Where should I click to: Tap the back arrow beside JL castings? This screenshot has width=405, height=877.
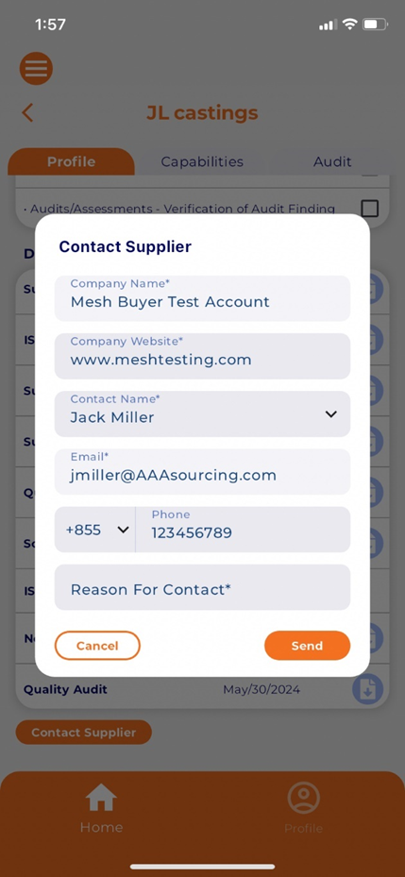click(27, 113)
